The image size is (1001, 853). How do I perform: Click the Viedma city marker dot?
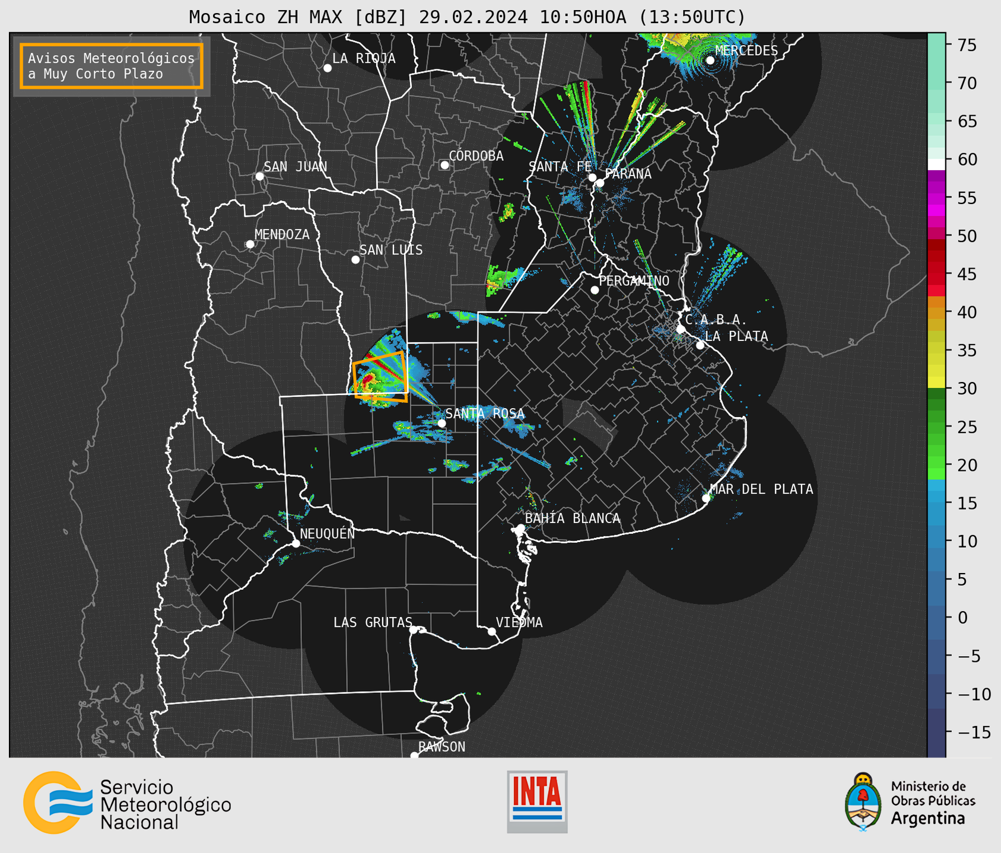coord(492,632)
